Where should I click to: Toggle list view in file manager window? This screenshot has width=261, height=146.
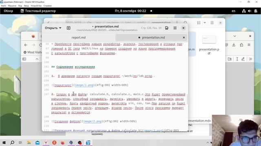(x=199, y=23)
